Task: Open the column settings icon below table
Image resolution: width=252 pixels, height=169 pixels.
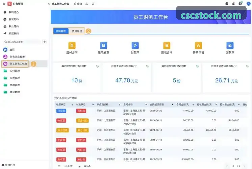Action: (x=59, y=166)
